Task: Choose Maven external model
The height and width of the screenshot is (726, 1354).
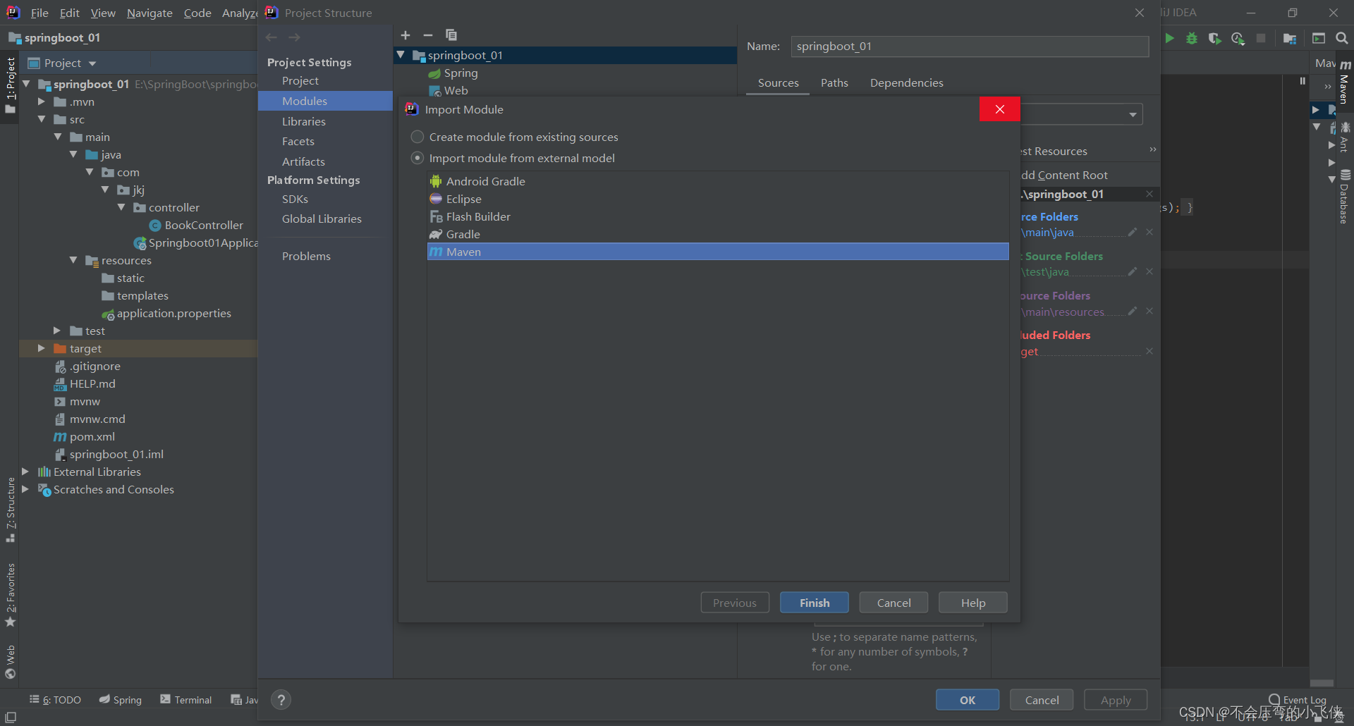Action: (718, 252)
